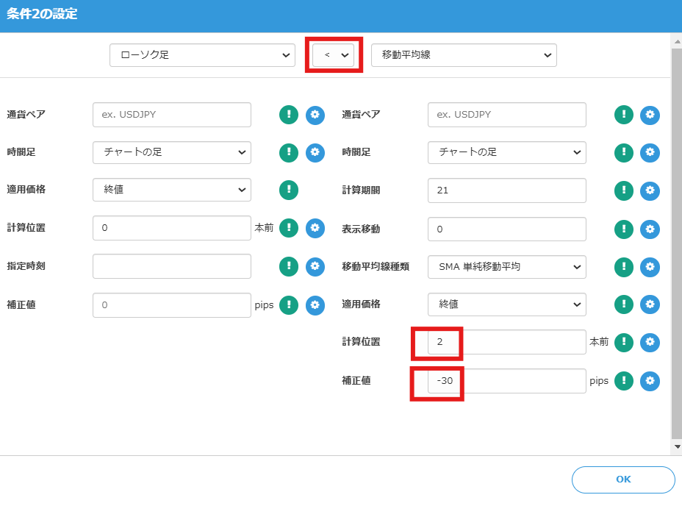Open the ローソク足 indicator dropdown

202,55
